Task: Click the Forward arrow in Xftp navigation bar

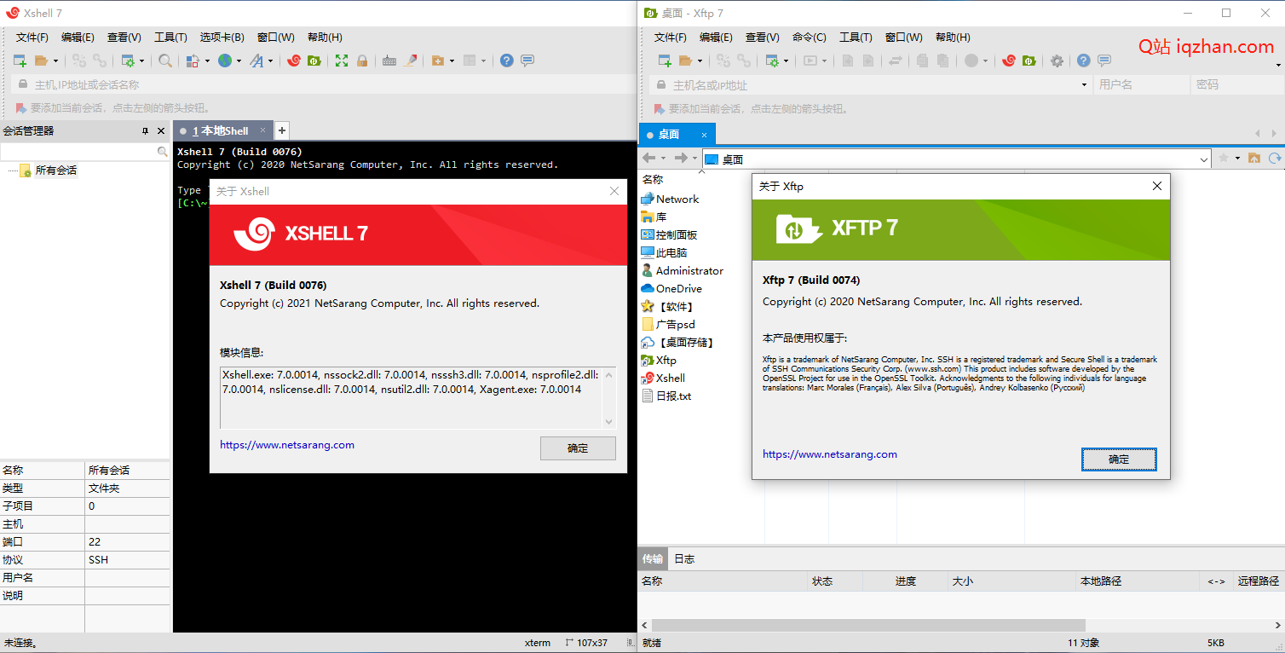Action: (x=680, y=159)
